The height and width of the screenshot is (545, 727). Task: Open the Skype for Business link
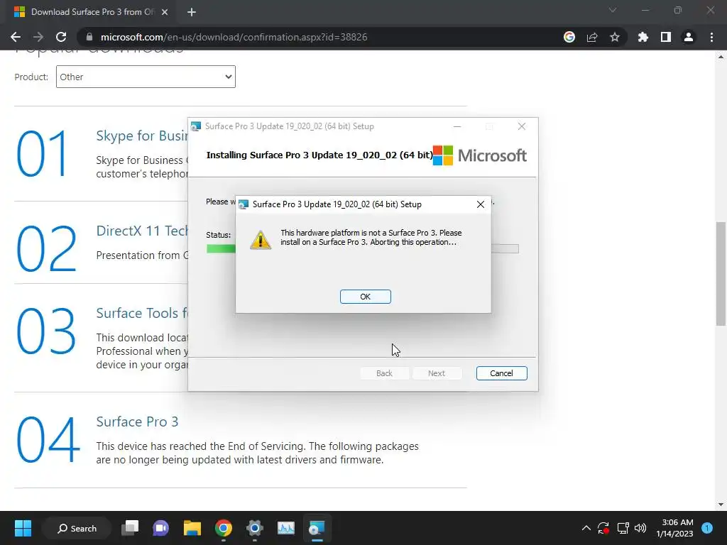click(142, 136)
